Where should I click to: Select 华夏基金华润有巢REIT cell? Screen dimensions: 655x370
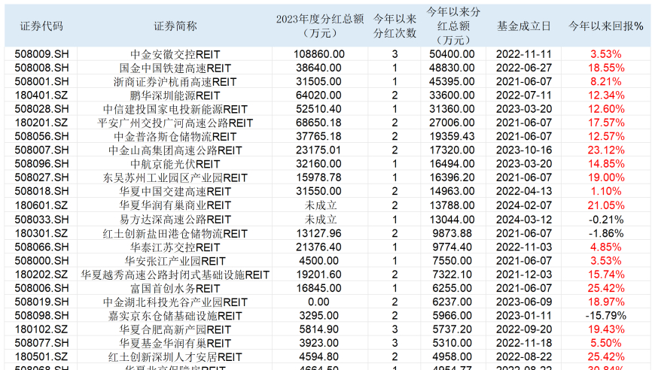(175, 344)
